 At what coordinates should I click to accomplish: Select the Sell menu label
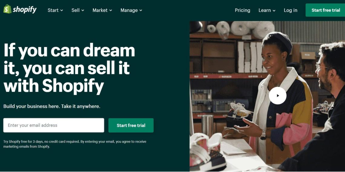(x=75, y=10)
